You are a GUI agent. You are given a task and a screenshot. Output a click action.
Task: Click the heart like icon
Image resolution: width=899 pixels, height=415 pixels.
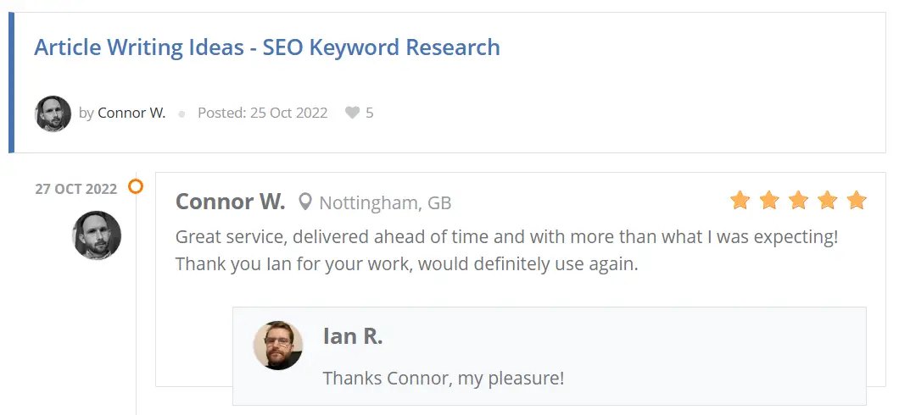tap(352, 113)
